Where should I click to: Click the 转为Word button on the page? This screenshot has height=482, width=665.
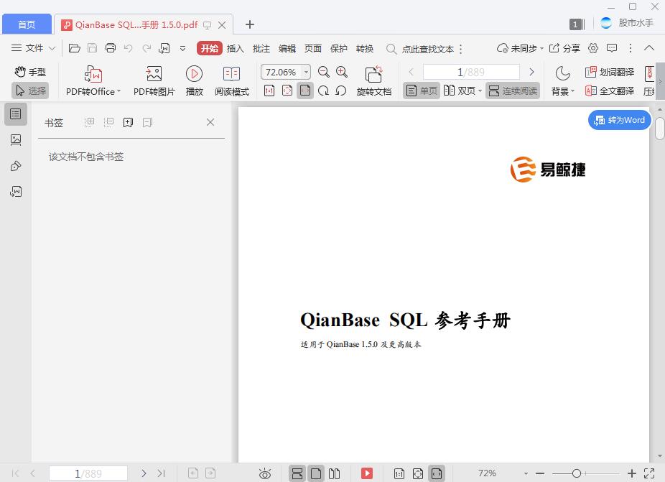coord(618,120)
